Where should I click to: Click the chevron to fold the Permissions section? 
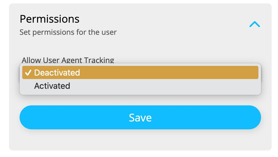pyautogui.click(x=255, y=24)
